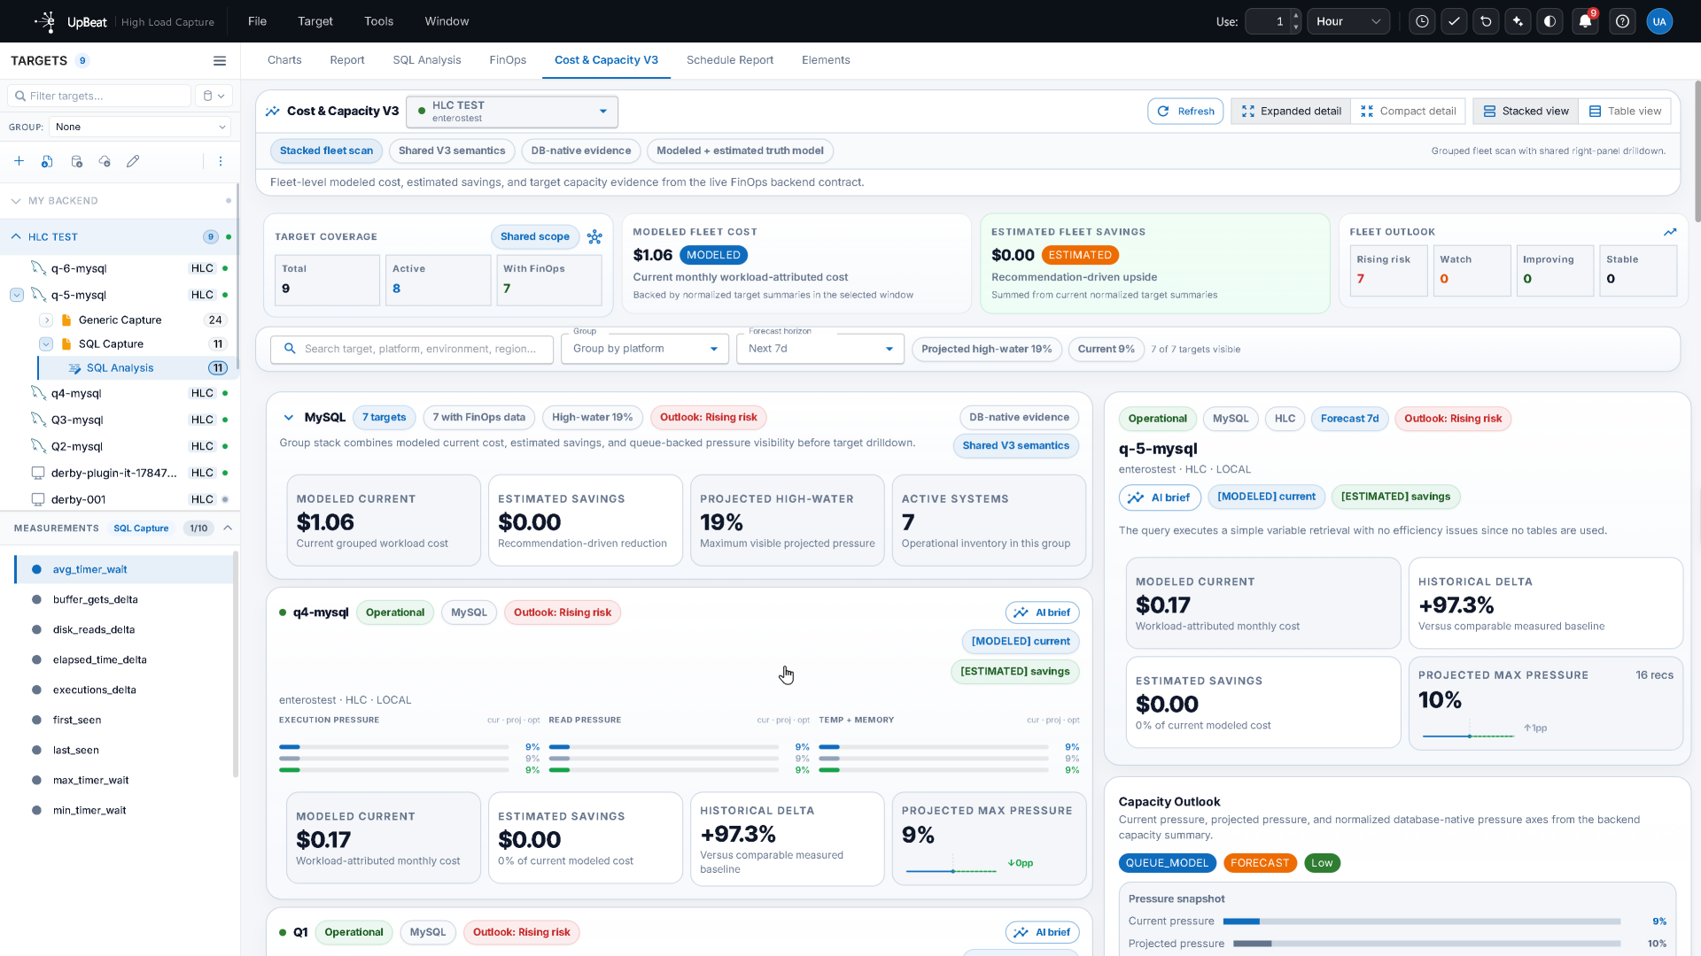Open the HLC TEST target selector dropdown

(x=512, y=112)
